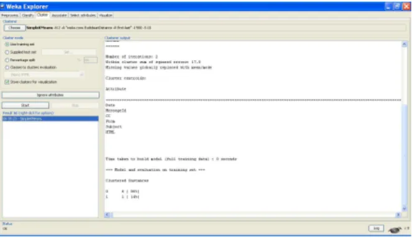The width and height of the screenshot is (412, 238).
Task: Click the Stop button
Action: tap(75, 105)
